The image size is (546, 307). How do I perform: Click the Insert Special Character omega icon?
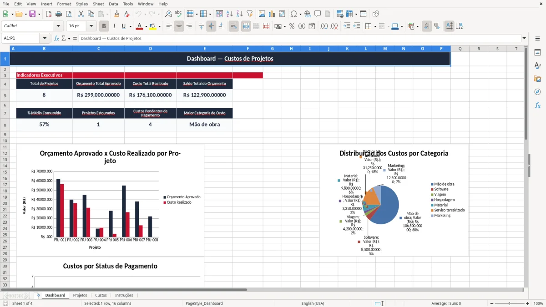[x=293, y=14]
